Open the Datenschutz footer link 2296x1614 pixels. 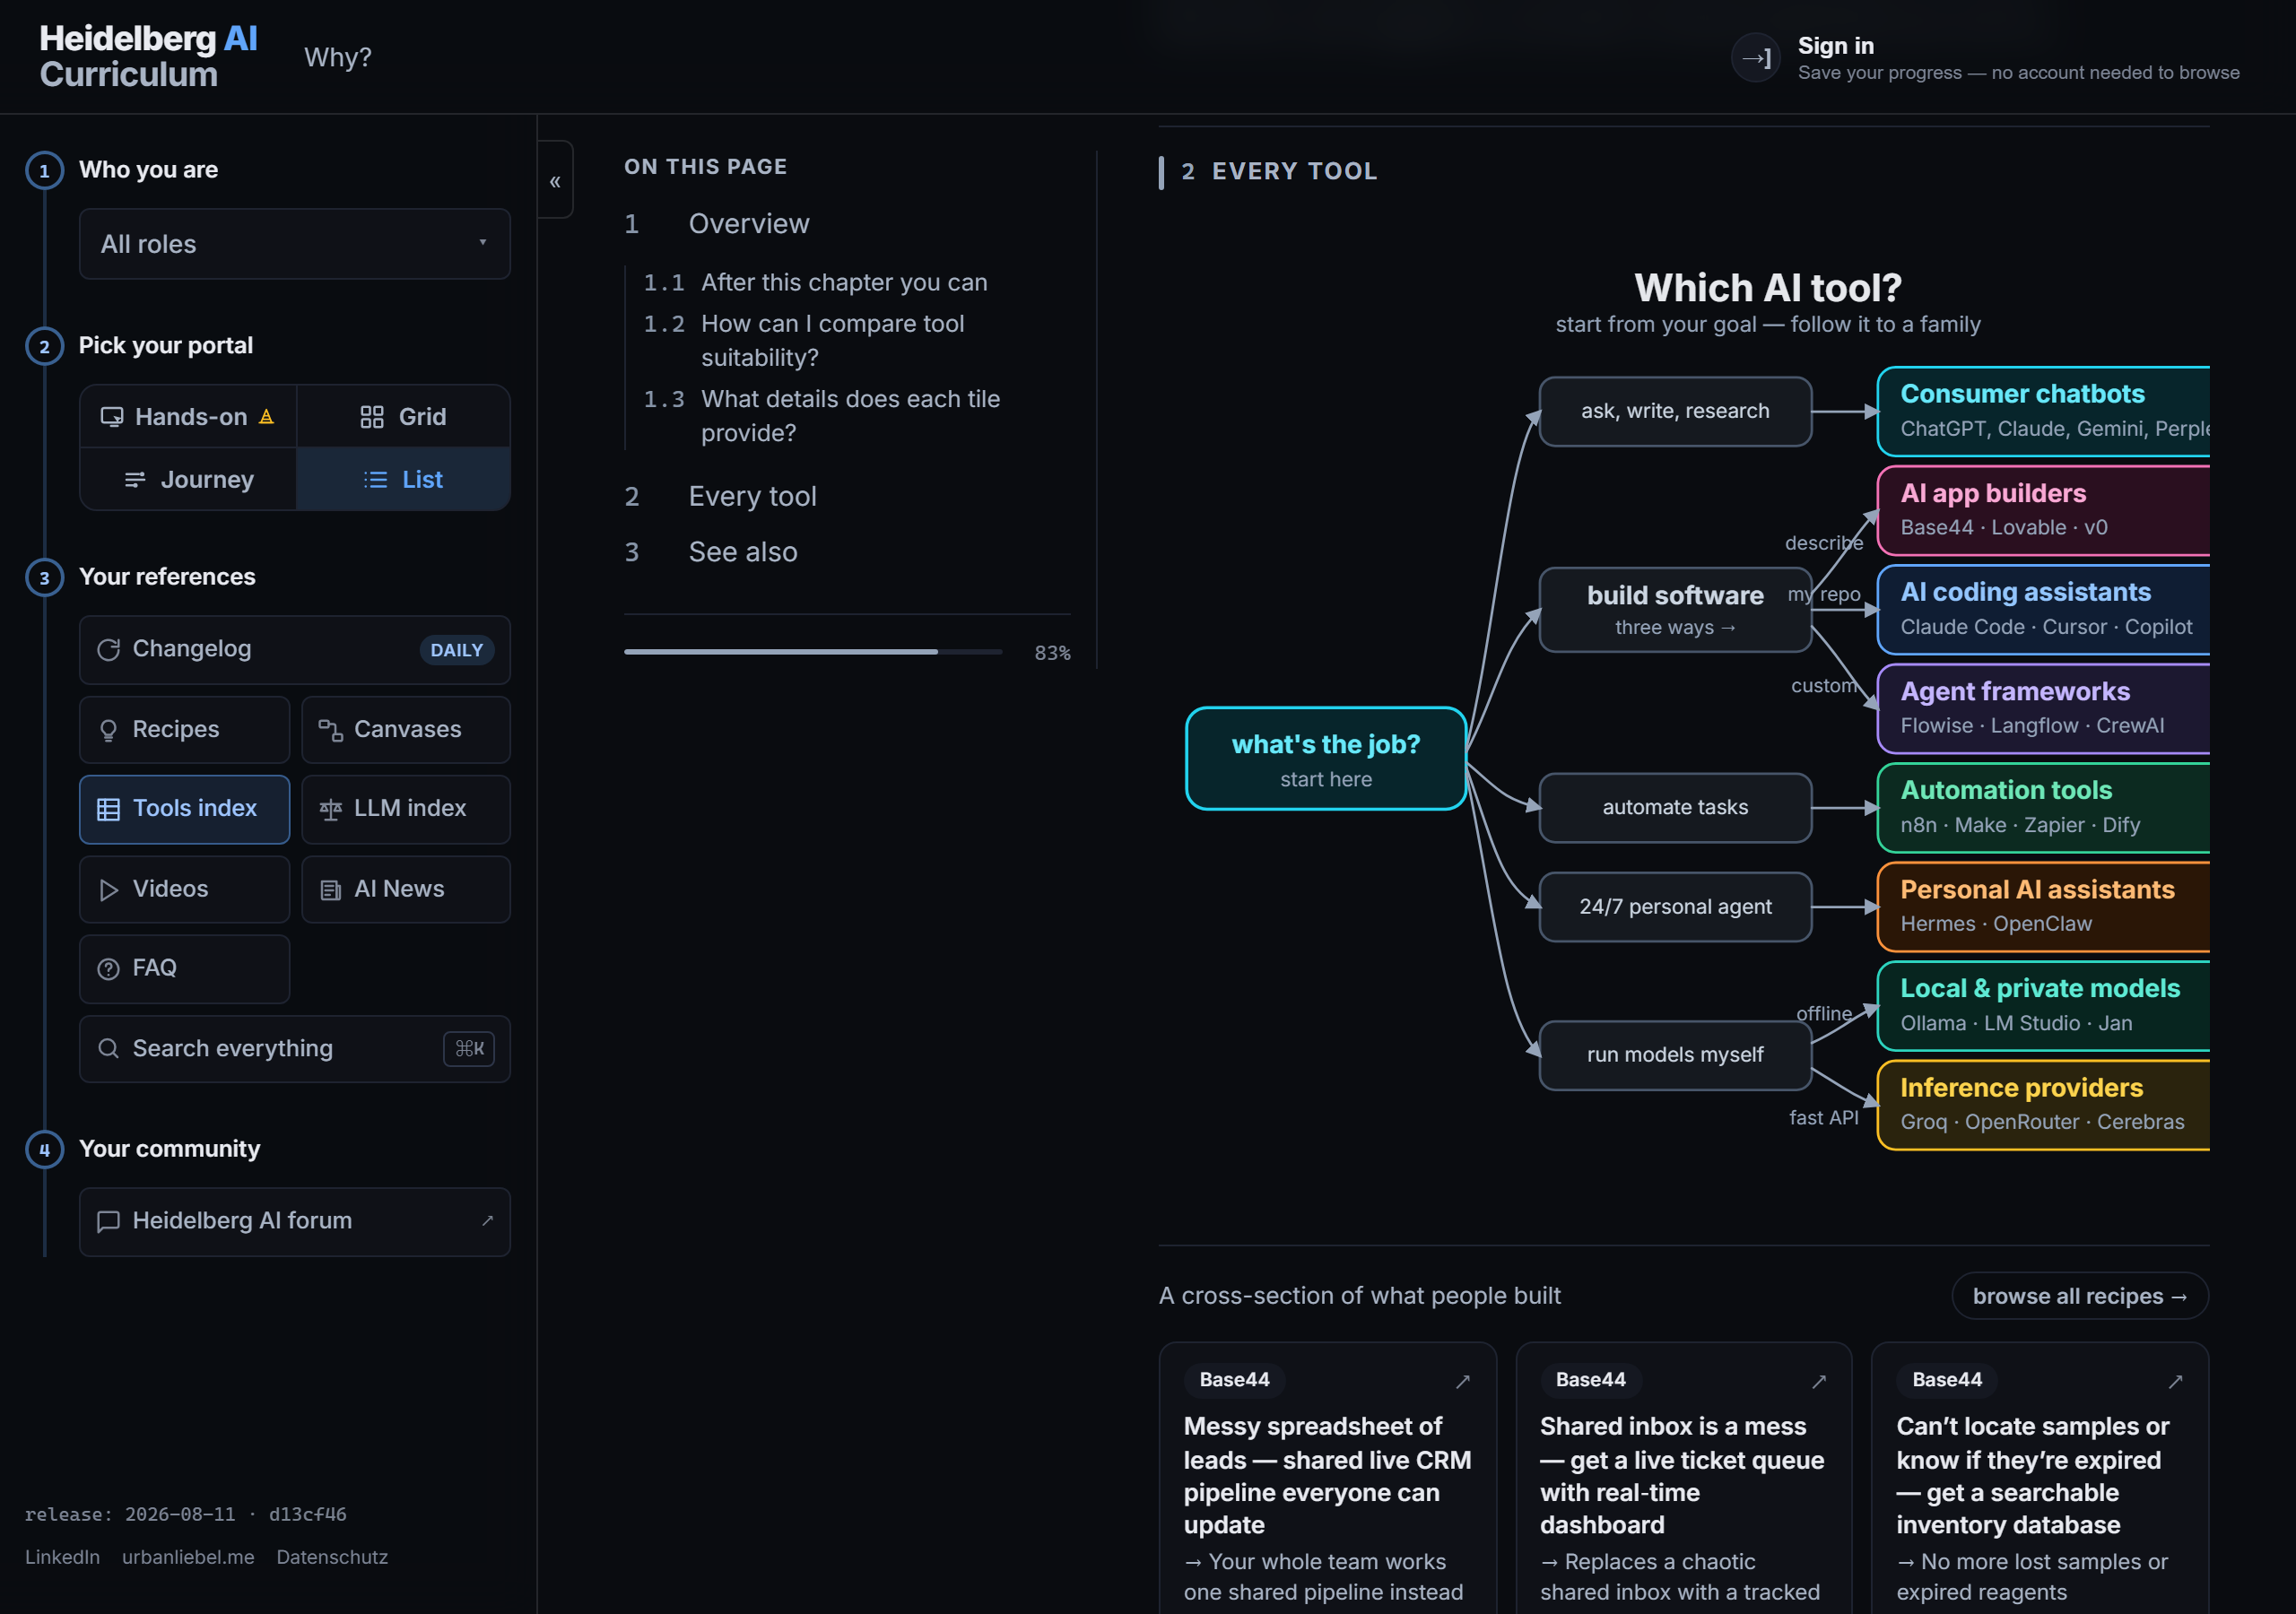pos(332,1557)
